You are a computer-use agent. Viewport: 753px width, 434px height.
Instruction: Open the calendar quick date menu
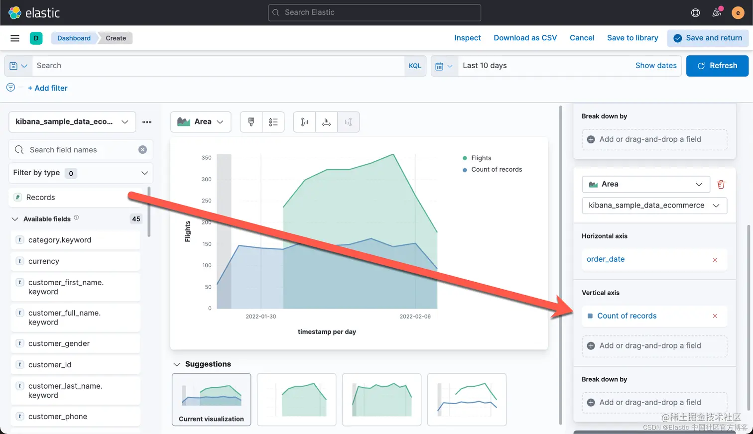444,66
